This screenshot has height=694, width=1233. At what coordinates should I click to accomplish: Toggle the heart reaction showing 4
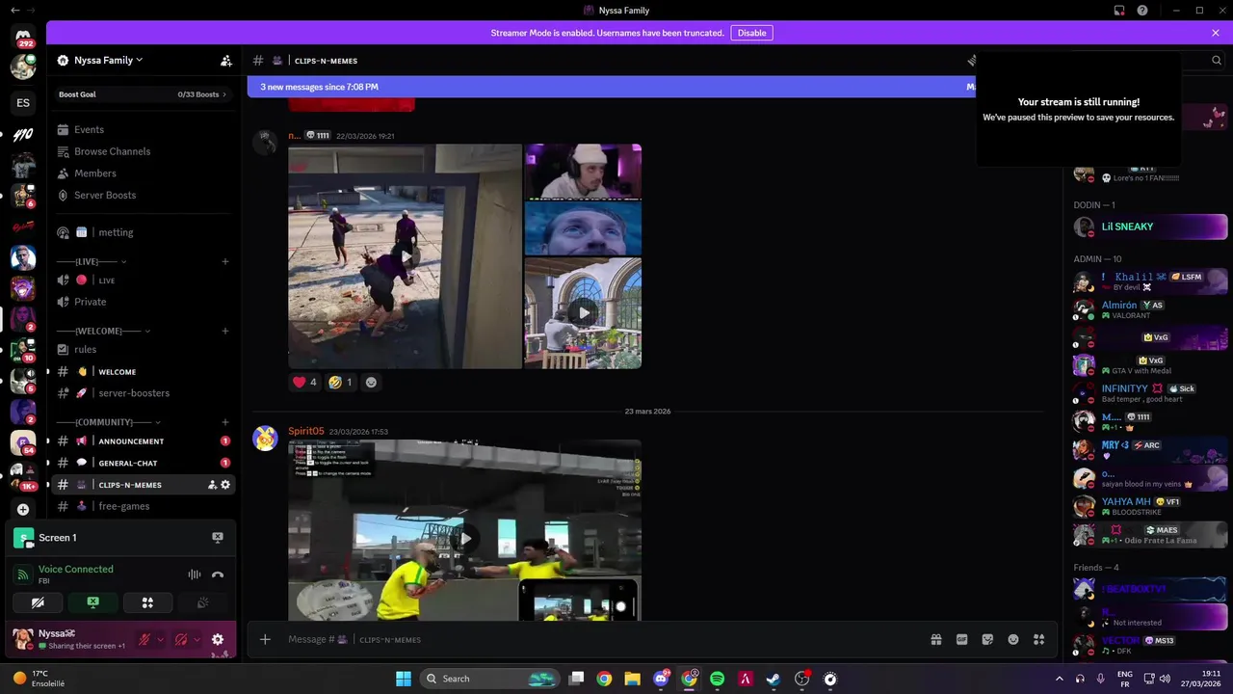[304, 382]
